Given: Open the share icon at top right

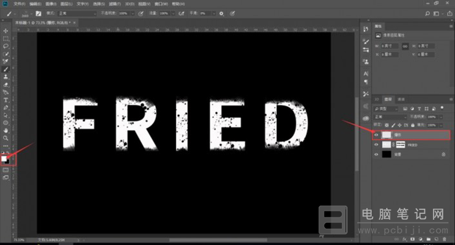Looking at the screenshot, I should (x=449, y=14).
